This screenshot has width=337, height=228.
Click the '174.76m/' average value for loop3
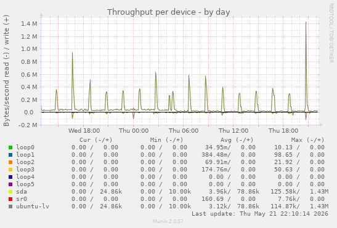pyautogui.click(x=216, y=170)
